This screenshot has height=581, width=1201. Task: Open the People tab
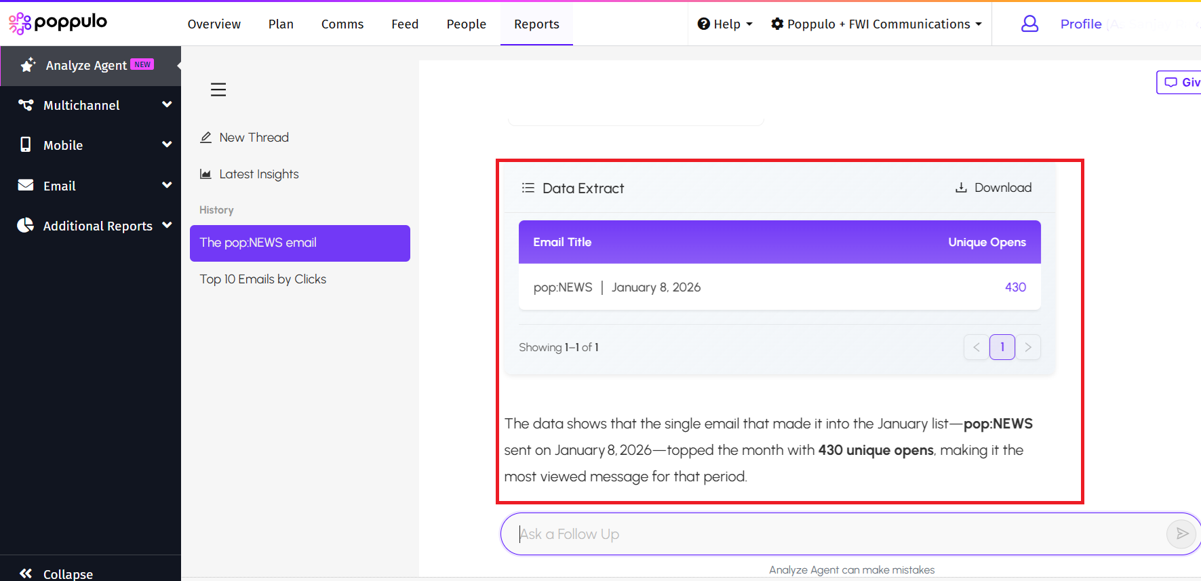466,24
